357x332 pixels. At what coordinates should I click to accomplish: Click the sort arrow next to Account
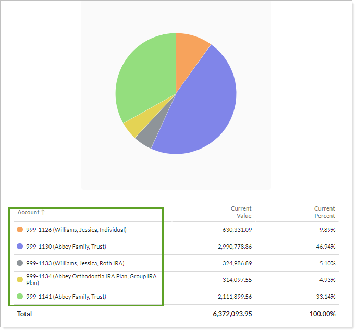pos(43,213)
